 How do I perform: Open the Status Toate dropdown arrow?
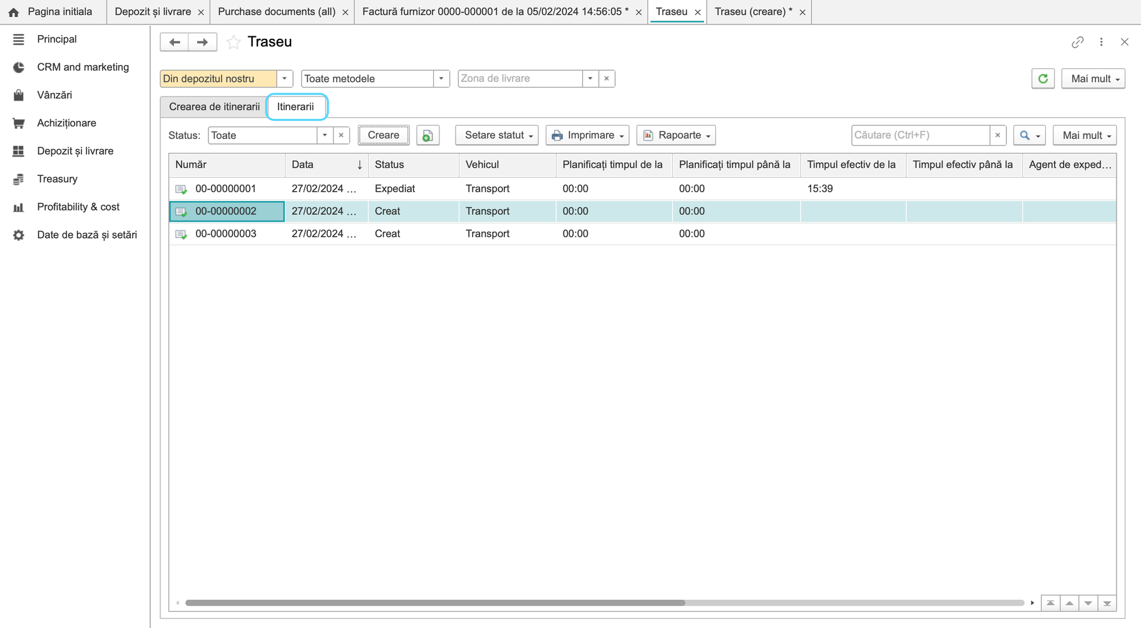pos(325,135)
